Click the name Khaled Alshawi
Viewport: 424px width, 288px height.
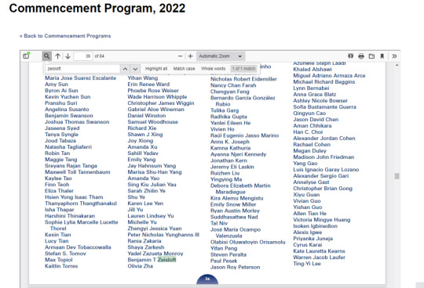tap(313, 69)
